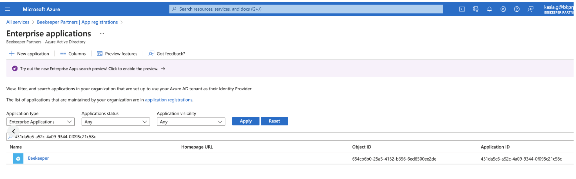Open the ellipsis beside Enterprise applications title
The image size is (576, 179).
102,34
